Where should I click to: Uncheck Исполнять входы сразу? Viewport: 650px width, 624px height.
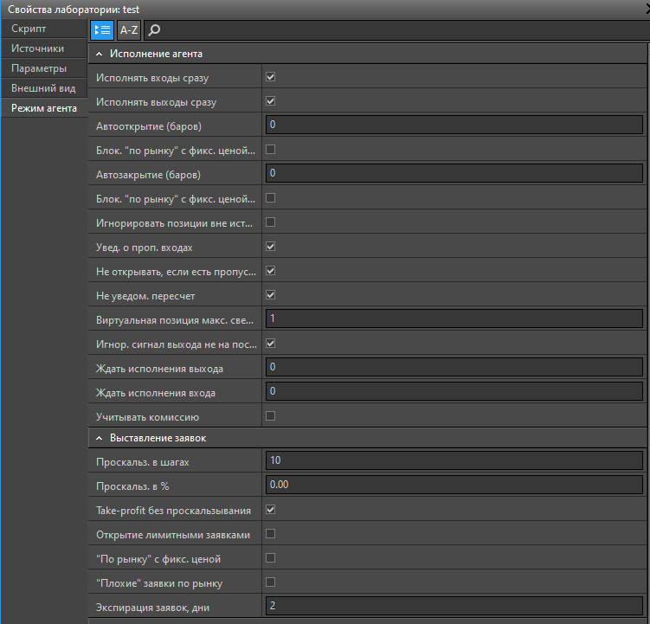(x=271, y=77)
